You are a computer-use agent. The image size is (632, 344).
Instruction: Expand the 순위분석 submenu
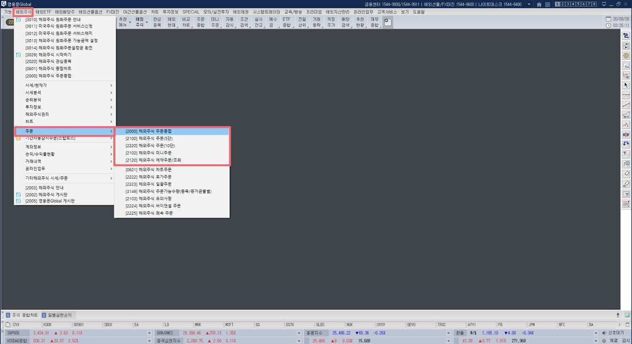click(x=64, y=100)
